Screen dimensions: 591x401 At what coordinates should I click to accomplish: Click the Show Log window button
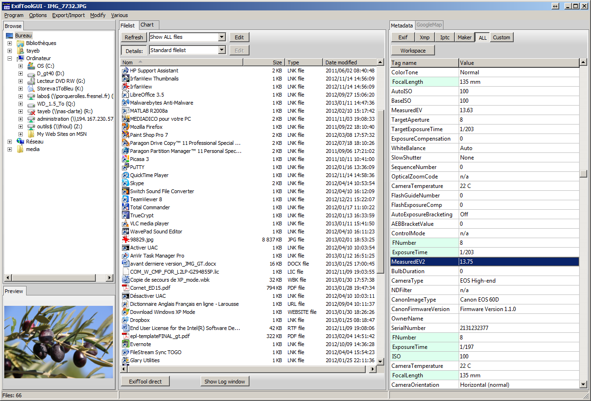tap(225, 382)
